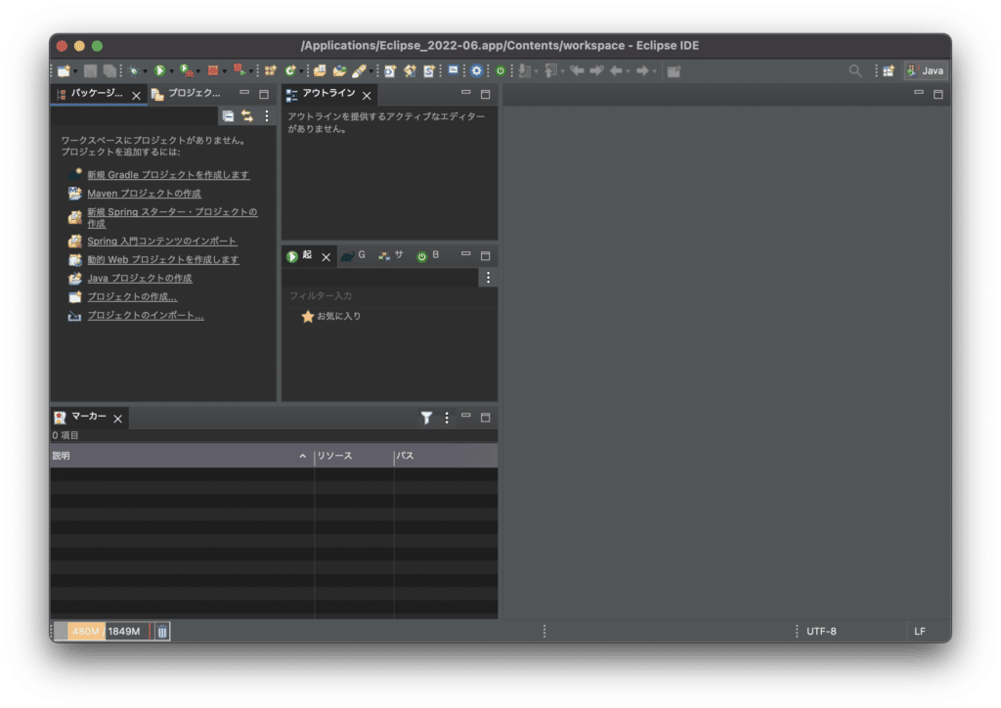
Task: Launch the Run action in the toolbar
Action: pyautogui.click(x=160, y=70)
